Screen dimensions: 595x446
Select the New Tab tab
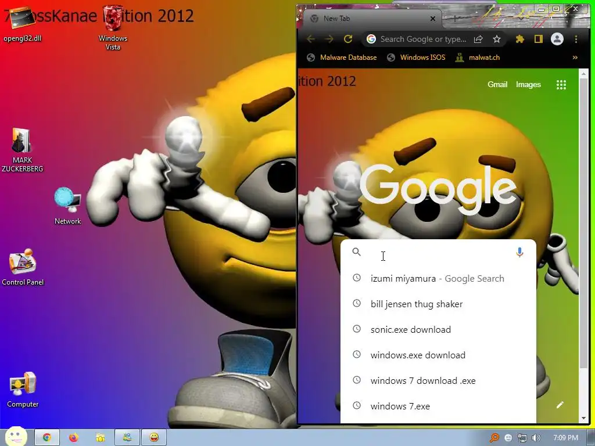(372, 19)
